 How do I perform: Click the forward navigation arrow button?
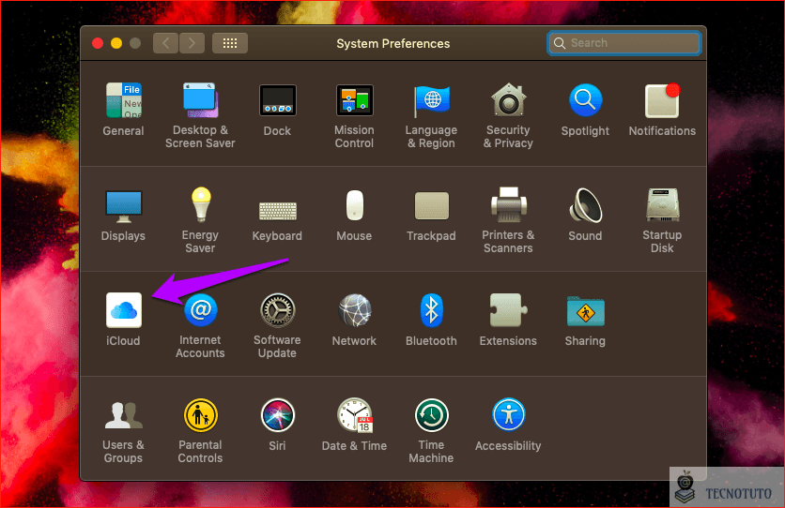click(x=192, y=43)
